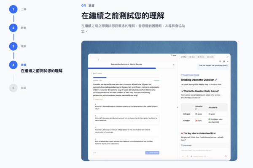Click Back To Lesson link
This screenshot has width=253, height=168.
pos(97,73)
